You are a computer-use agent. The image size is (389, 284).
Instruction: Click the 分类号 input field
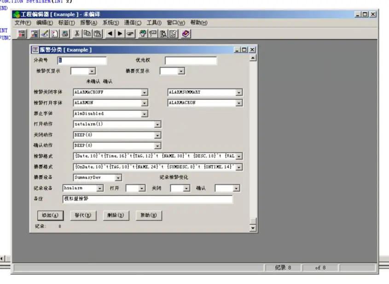(x=82, y=60)
